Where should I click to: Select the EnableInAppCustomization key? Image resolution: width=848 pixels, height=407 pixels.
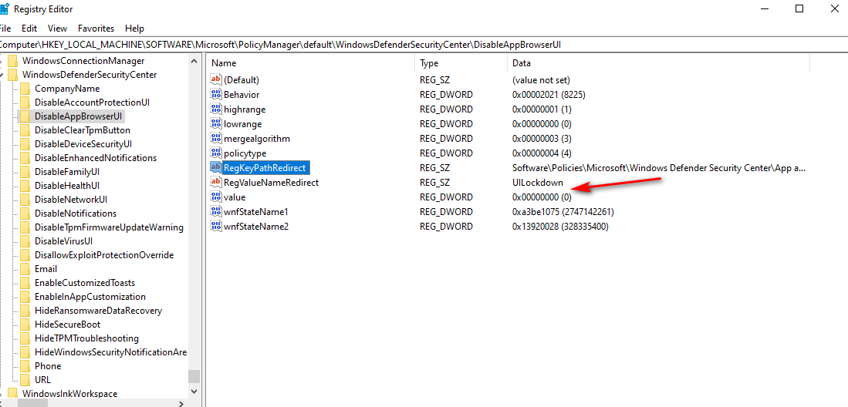tap(90, 297)
